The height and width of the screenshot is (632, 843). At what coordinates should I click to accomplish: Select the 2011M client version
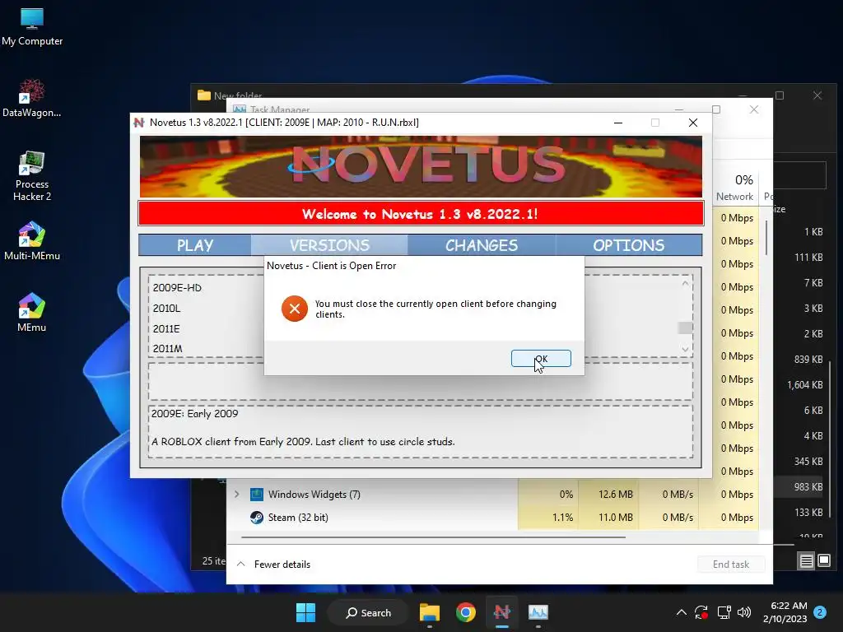(168, 348)
